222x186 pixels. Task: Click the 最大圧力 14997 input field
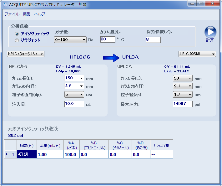click(183, 104)
